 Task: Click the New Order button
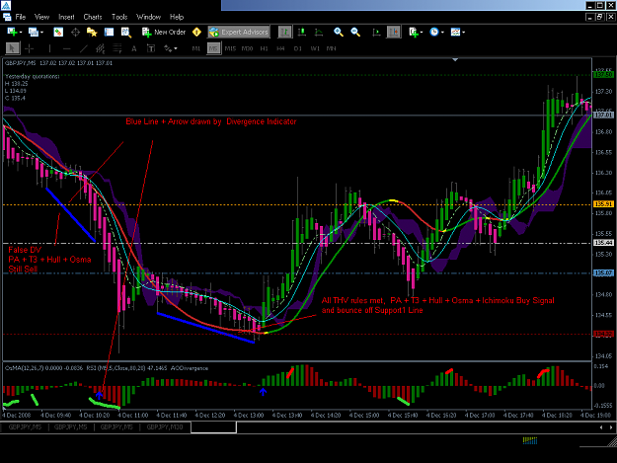164,33
